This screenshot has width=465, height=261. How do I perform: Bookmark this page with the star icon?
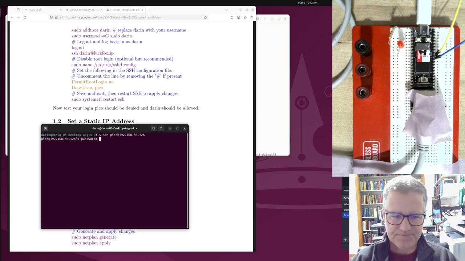205,17
